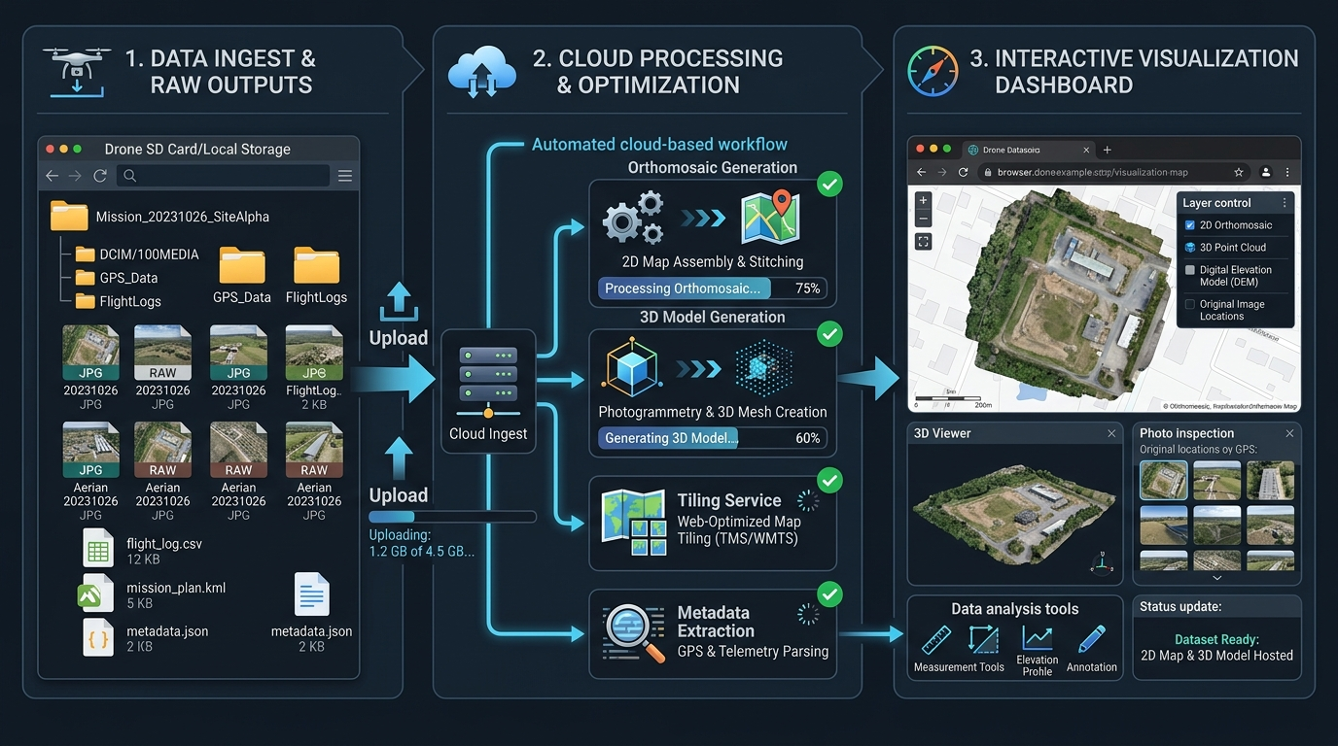Expand more photos in Photo inspection
Viewport: 1338px width, 746px height.
point(1216,577)
